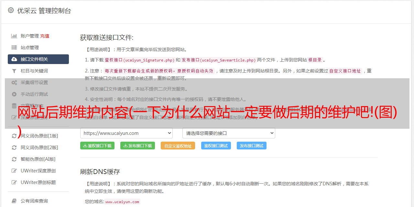
Task: Open 栏目与关键词 via its filter icon
Action: point(14,71)
